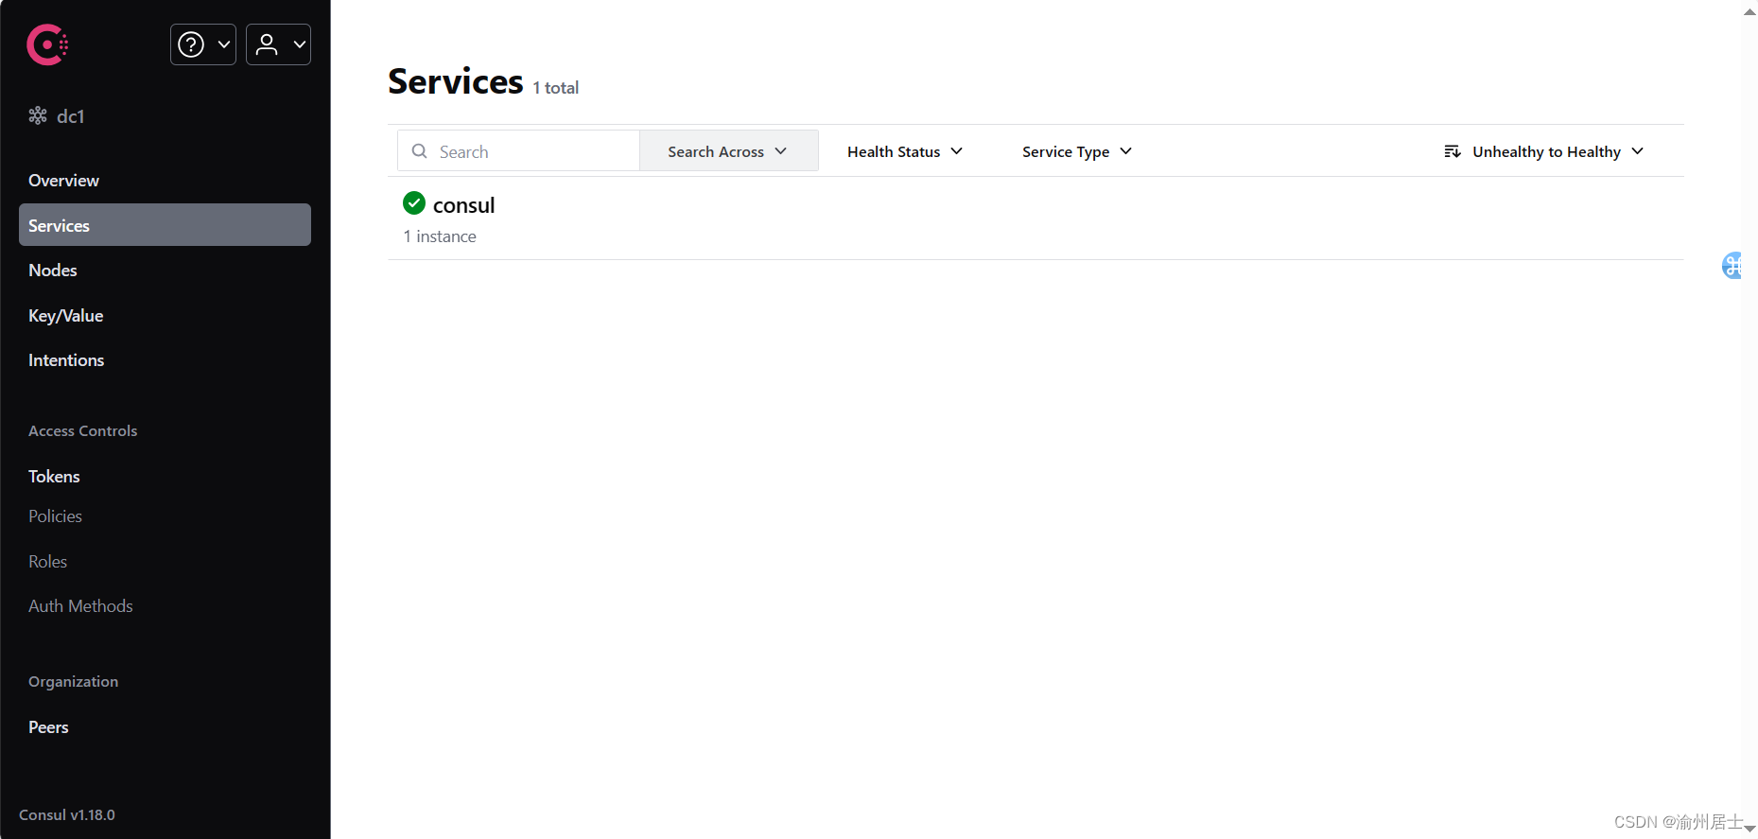Open the Search Across dropdown

(728, 151)
